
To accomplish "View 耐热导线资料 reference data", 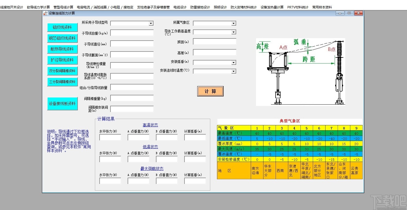I will tap(62, 49).
